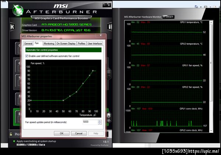
Task: Click Cancel in the properties dialog
Action: 79,133
